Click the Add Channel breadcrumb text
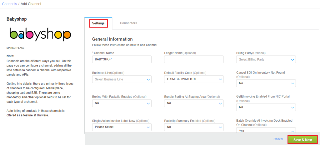Image resolution: width=320 pixels, height=145 pixels. [31, 4]
